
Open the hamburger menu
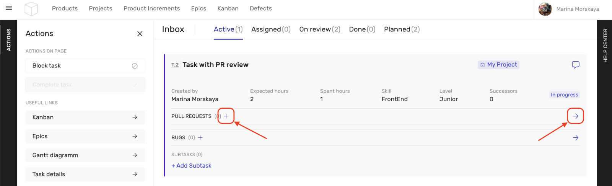[9, 8]
